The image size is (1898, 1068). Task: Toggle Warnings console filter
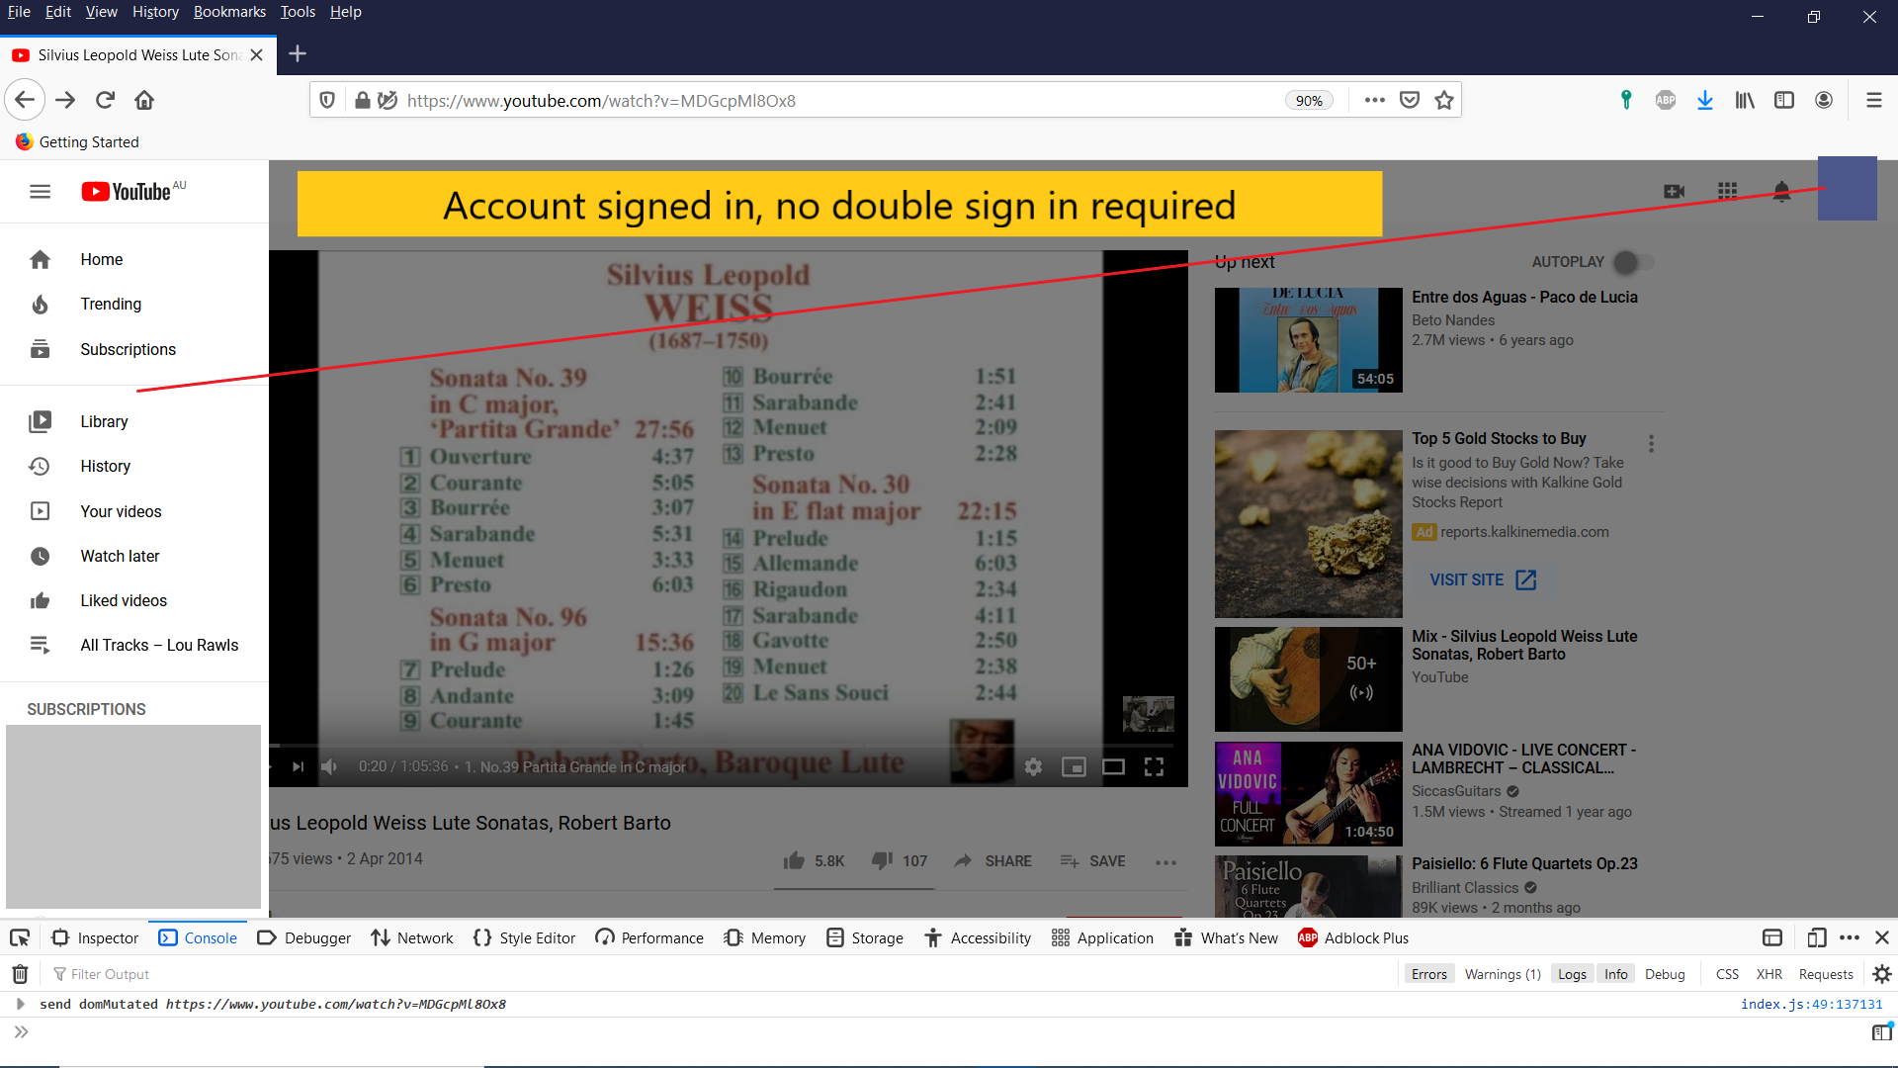click(x=1503, y=974)
